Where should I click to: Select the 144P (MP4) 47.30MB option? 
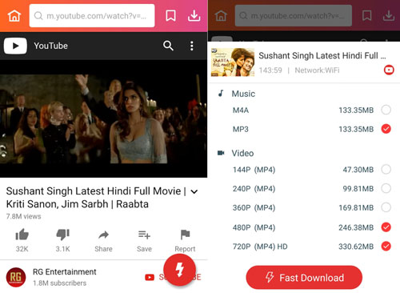[386, 169]
